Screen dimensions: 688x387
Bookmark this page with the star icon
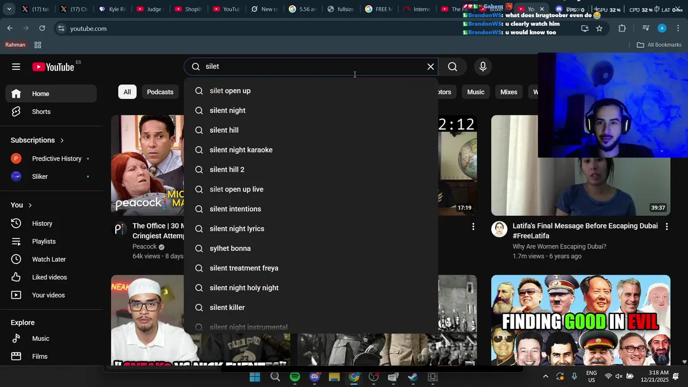pyautogui.click(x=599, y=28)
